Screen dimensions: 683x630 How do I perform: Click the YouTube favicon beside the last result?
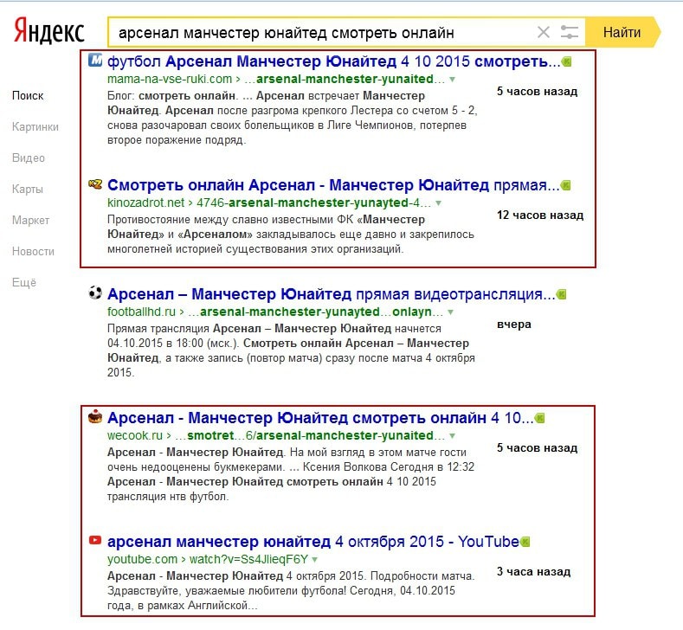pyautogui.click(x=95, y=541)
